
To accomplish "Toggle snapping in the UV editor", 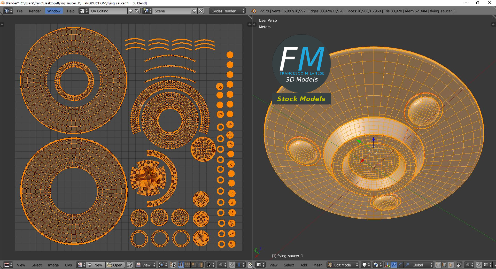I will point(232,265).
